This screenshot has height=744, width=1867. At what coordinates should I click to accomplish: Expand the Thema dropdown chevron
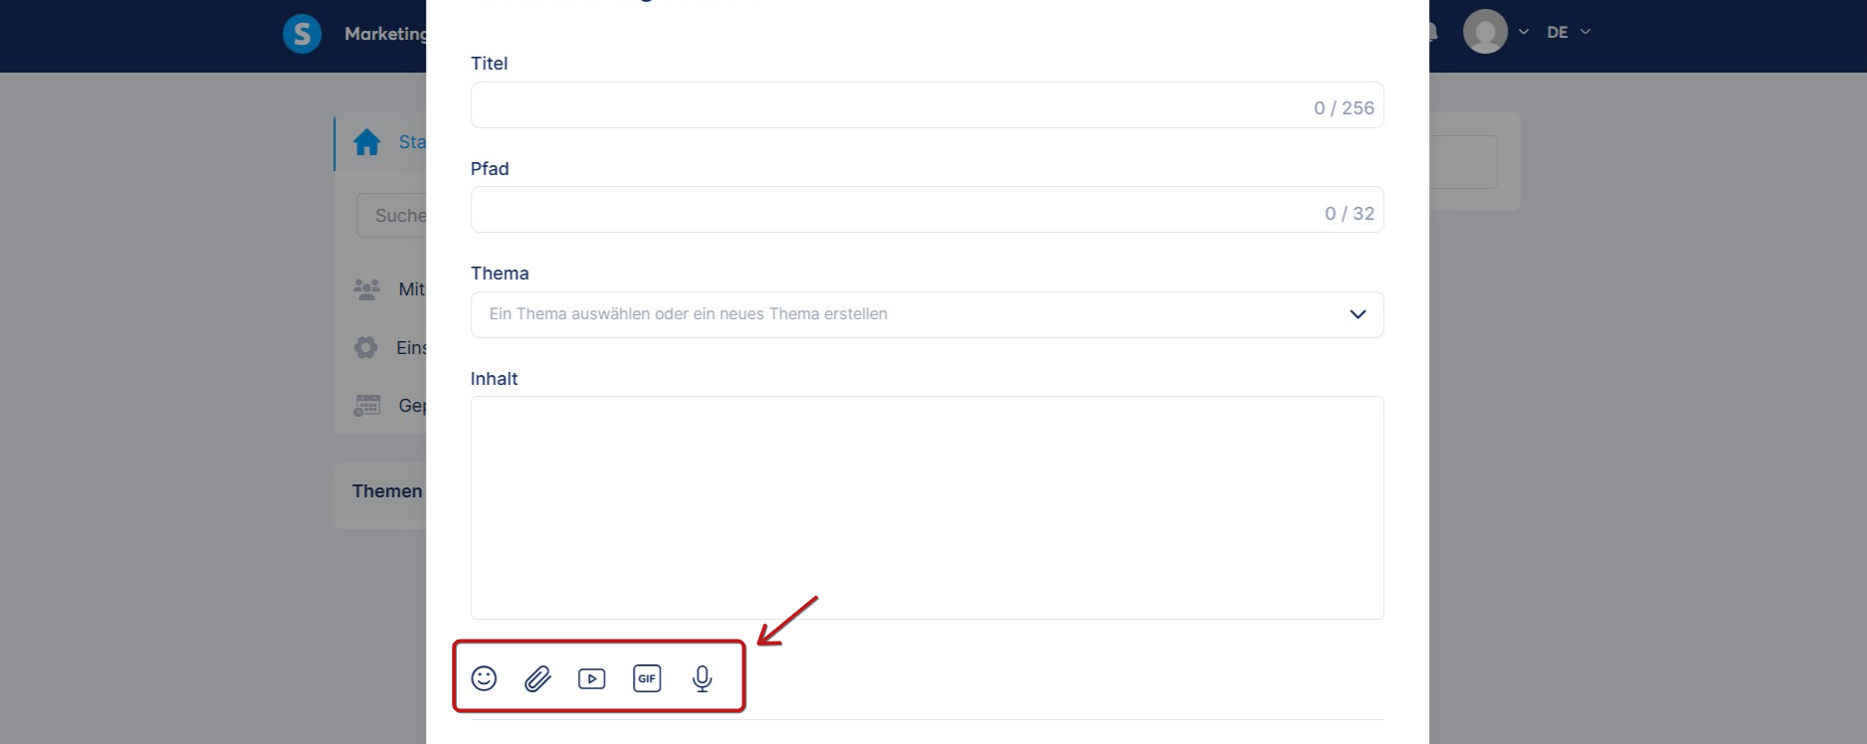coord(1357,314)
